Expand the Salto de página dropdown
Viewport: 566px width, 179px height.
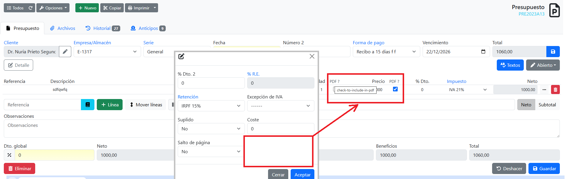coord(211,152)
